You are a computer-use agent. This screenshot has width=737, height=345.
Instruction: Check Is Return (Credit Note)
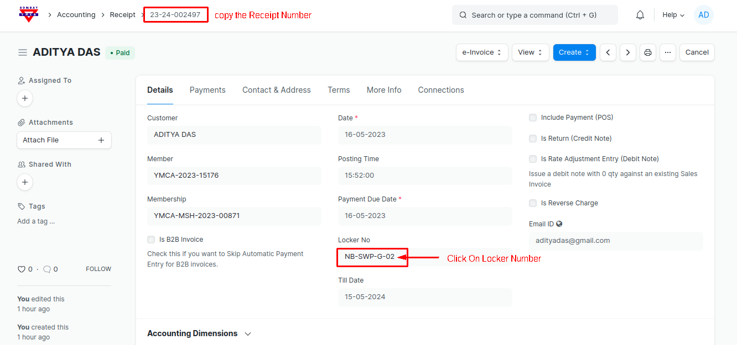point(533,139)
